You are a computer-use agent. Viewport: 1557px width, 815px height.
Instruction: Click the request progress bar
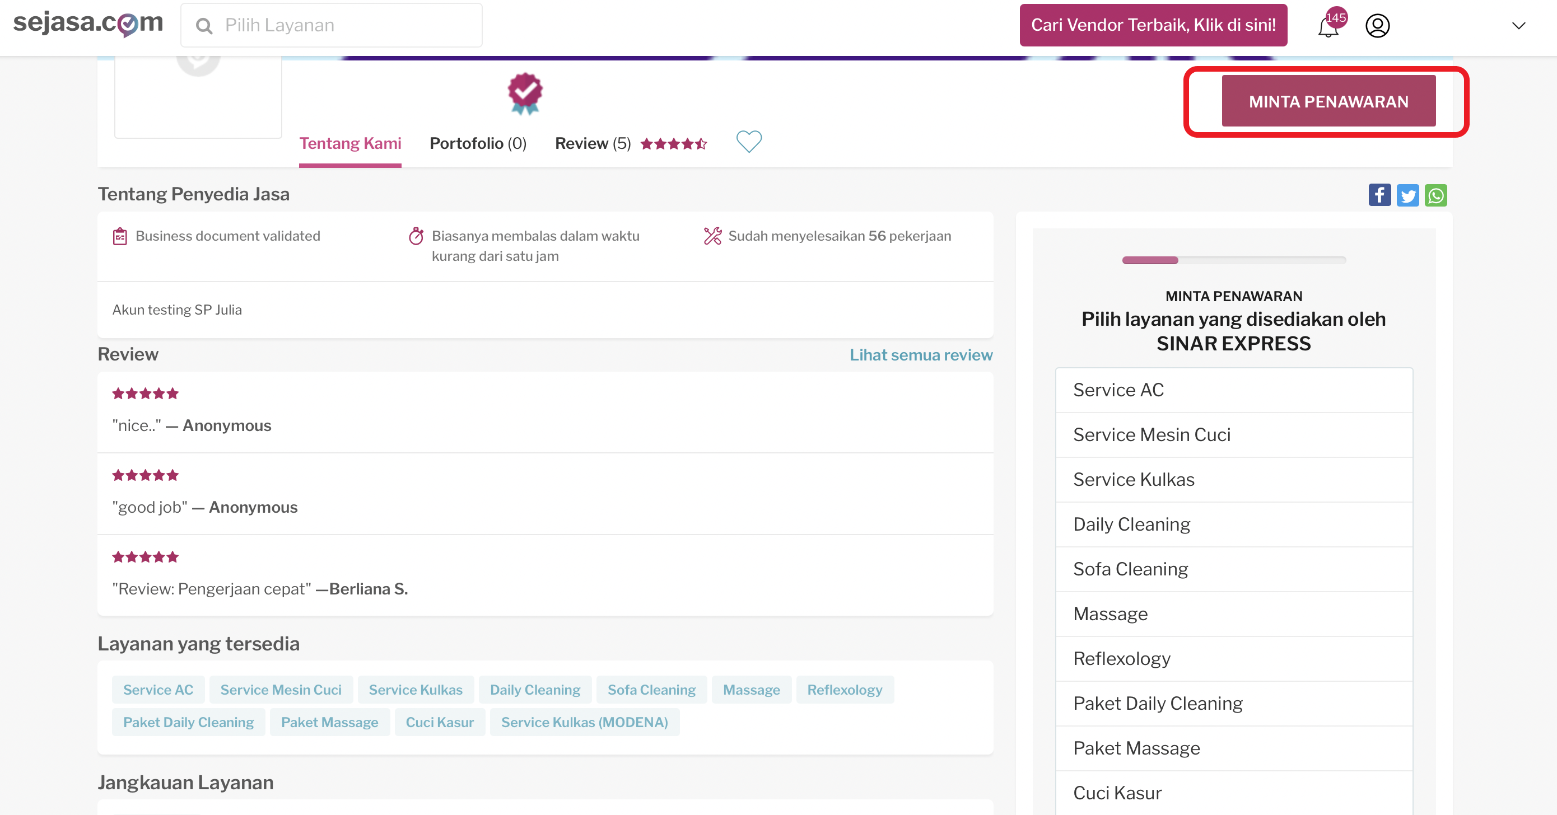pos(1233,260)
